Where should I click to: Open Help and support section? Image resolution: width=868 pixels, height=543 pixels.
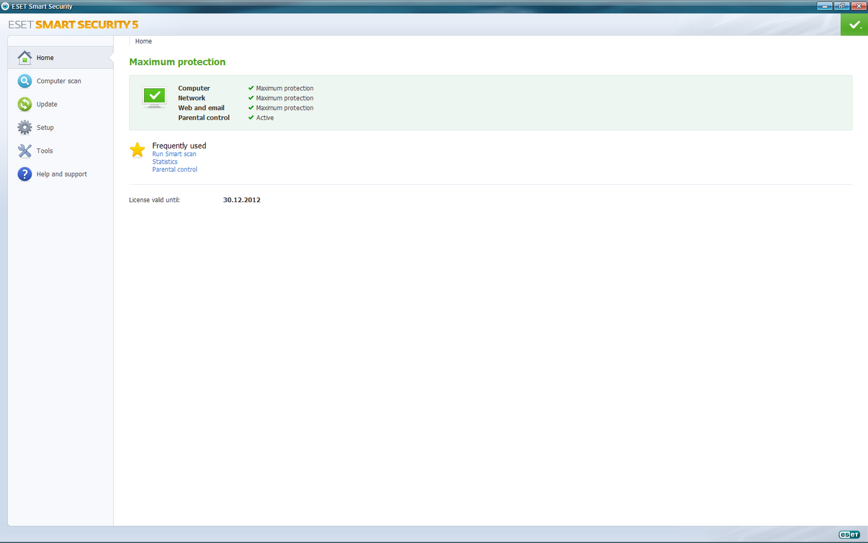pos(61,174)
